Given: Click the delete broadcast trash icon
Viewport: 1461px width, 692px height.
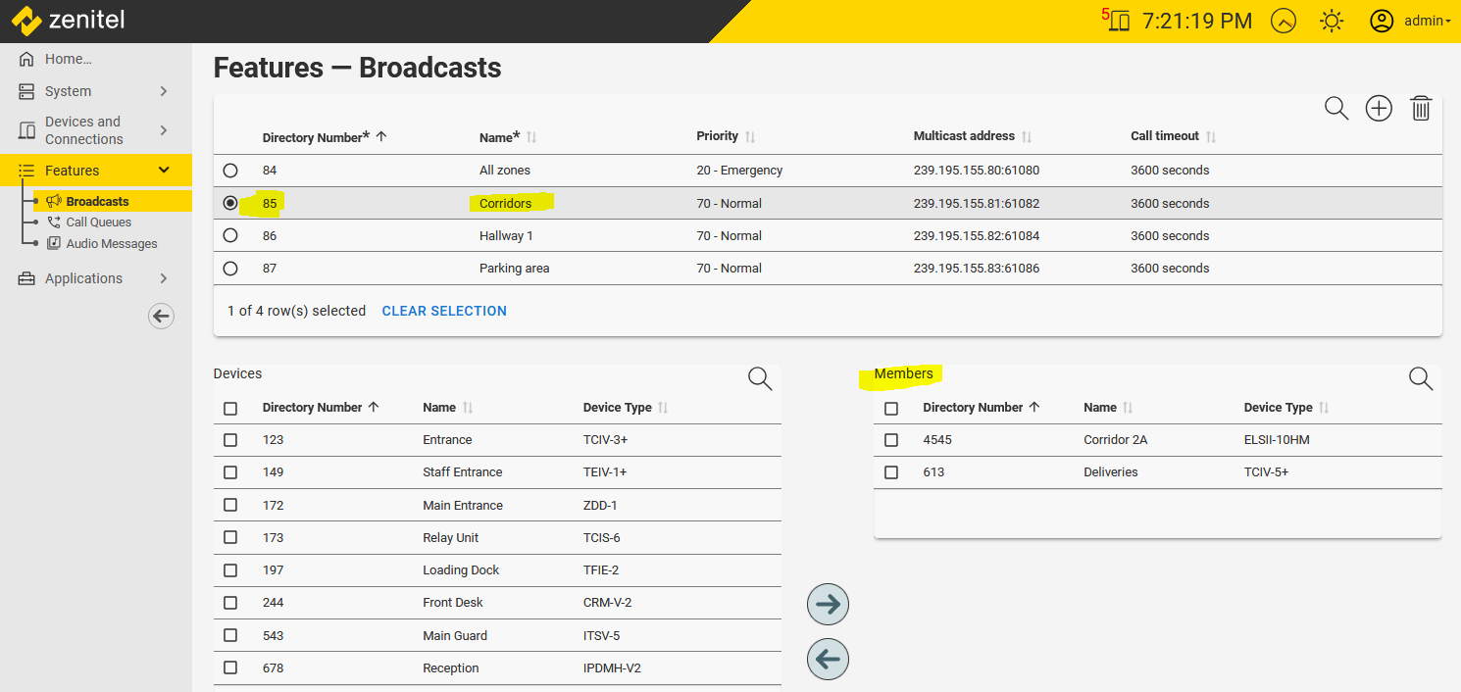Looking at the screenshot, I should point(1421,109).
